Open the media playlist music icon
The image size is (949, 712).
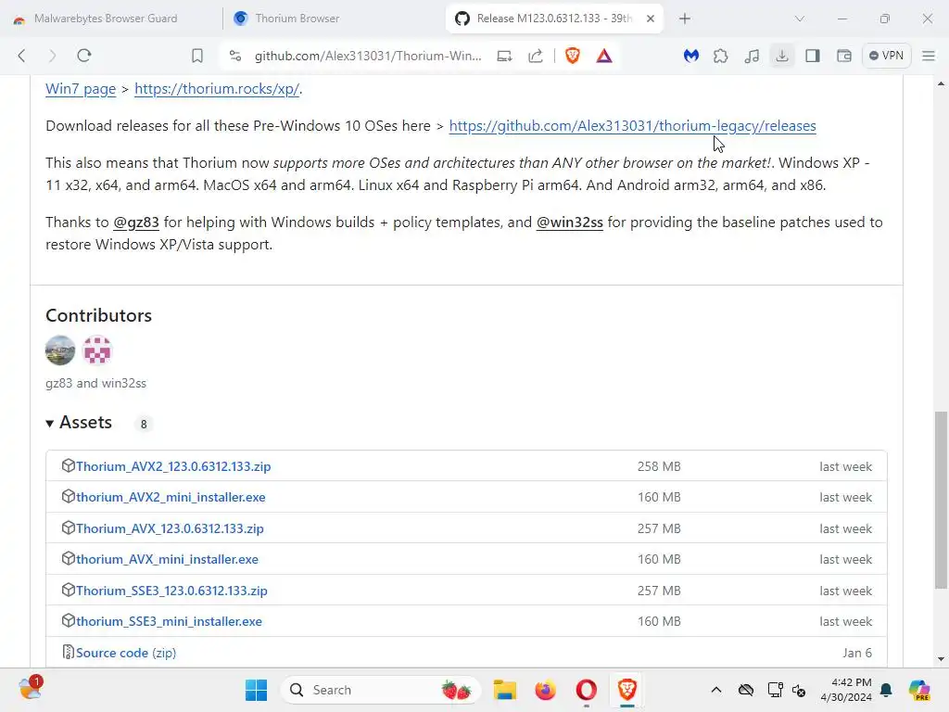point(752,56)
